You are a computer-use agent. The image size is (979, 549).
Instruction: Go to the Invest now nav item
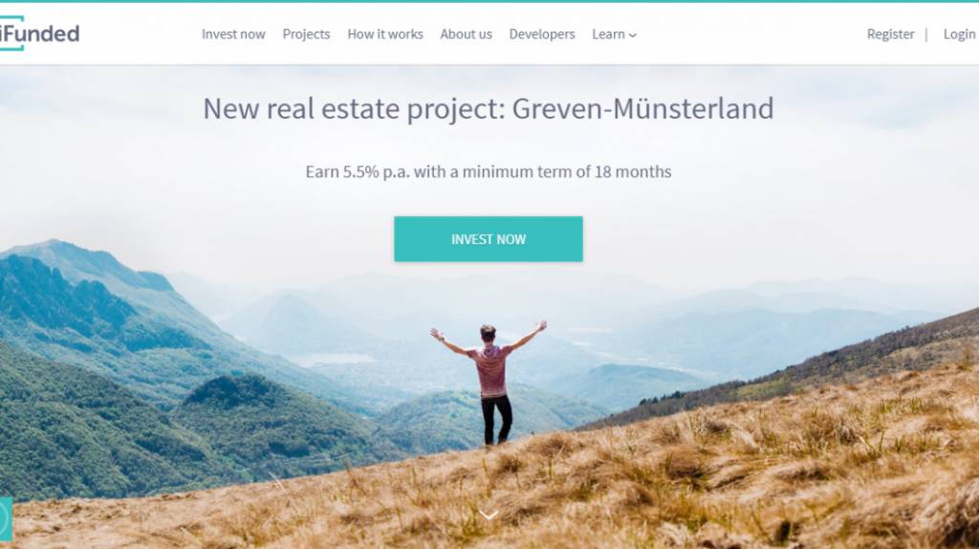tap(233, 34)
